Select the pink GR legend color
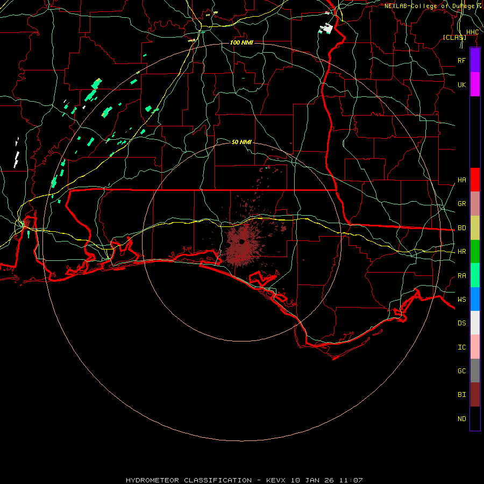Image resolution: width=484 pixels, height=484 pixels. pyautogui.click(x=475, y=204)
